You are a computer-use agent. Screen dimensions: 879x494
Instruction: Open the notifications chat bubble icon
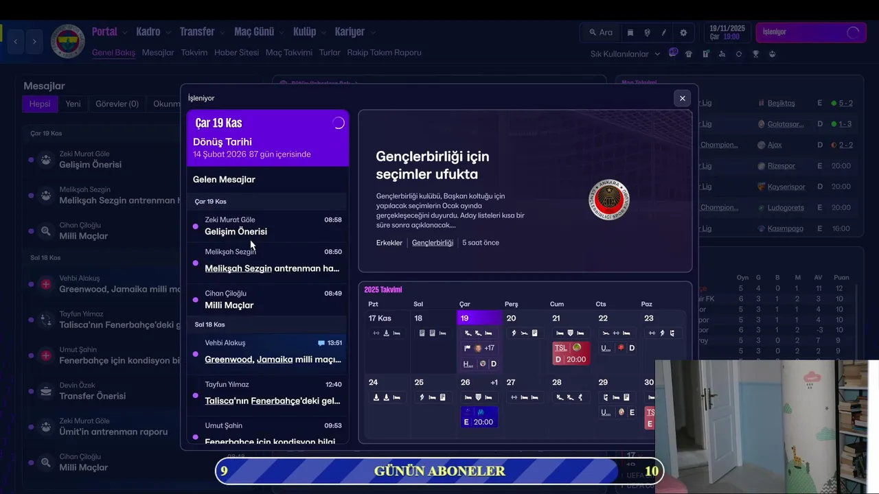tap(673, 53)
